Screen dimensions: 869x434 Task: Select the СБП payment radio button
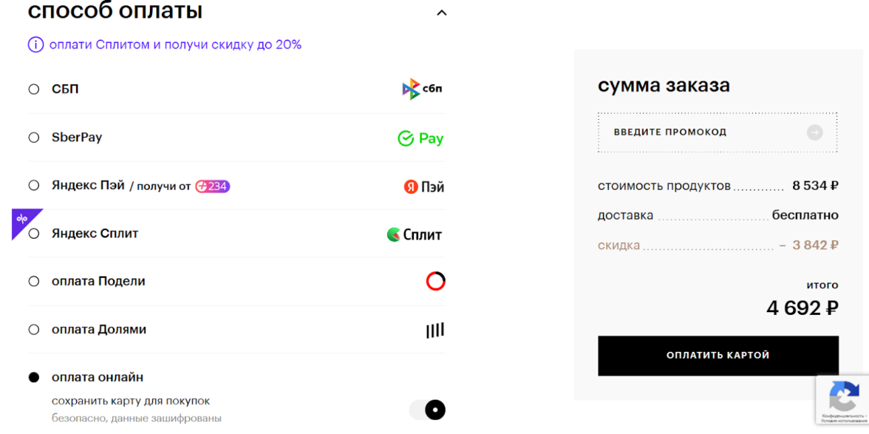click(x=34, y=89)
